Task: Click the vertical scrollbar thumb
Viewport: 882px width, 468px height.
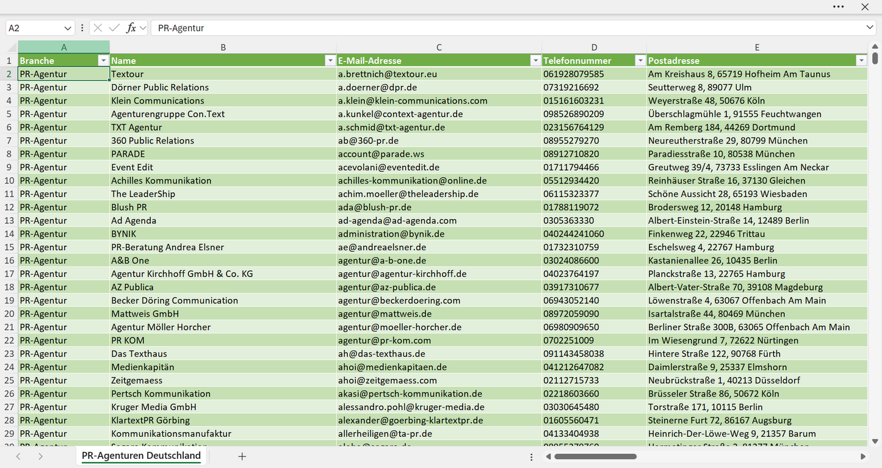Action: point(875,59)
